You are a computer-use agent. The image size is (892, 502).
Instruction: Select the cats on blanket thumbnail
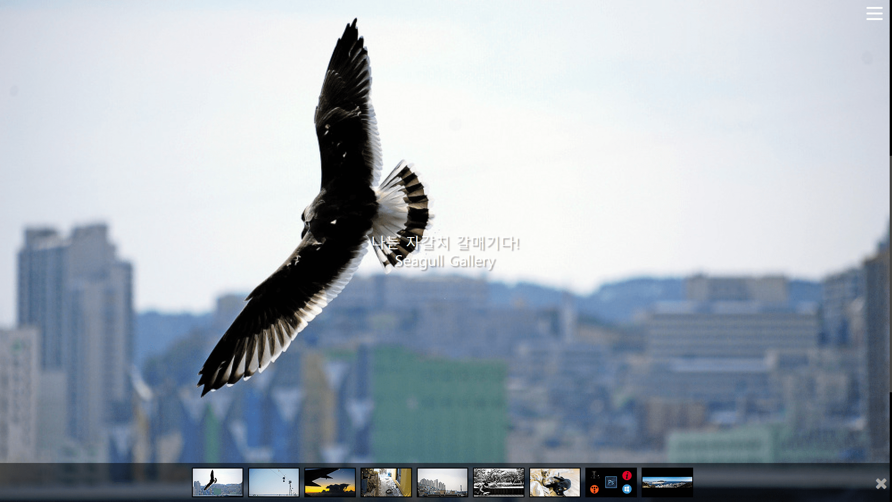coord(555,482)
